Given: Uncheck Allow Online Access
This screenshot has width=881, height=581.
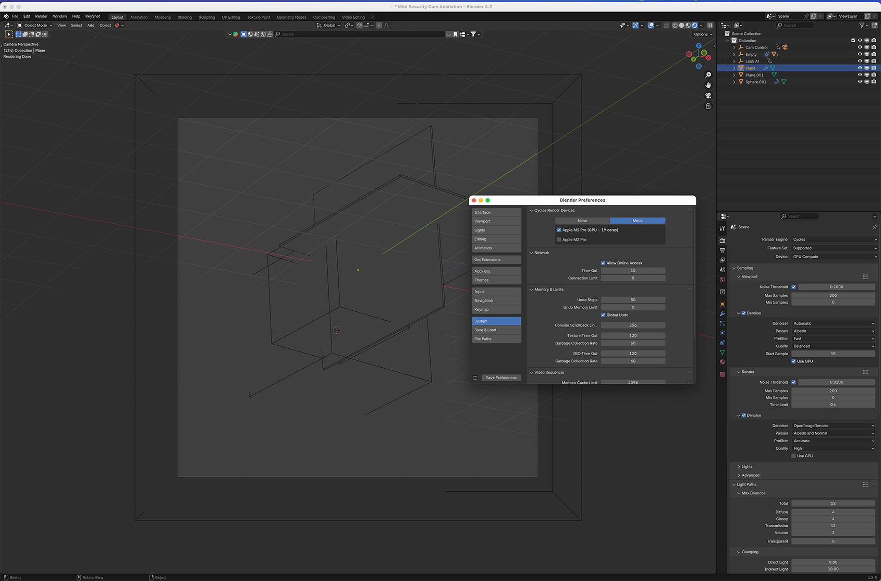Looking at the screenshot, I should [x=603, y=263].
